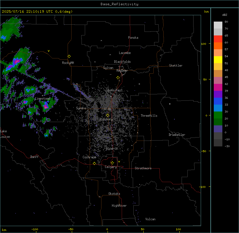Click the Lake Louise label

(5, 134)
